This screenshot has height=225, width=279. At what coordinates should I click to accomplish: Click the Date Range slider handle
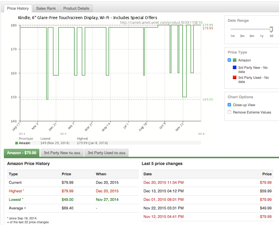[x=271, y=29]
